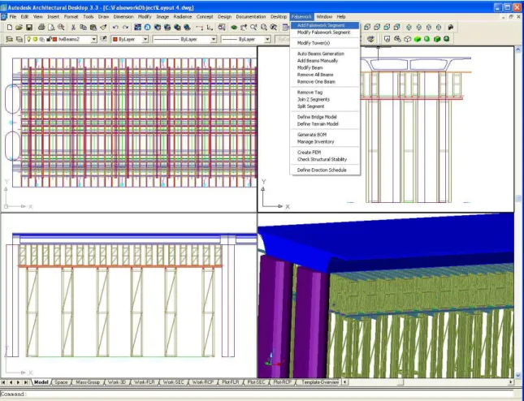Viewport: 524px width, 401px height.
Task: Switch to the Mass-Group layout tab
Action: click(x=88, y=382)
